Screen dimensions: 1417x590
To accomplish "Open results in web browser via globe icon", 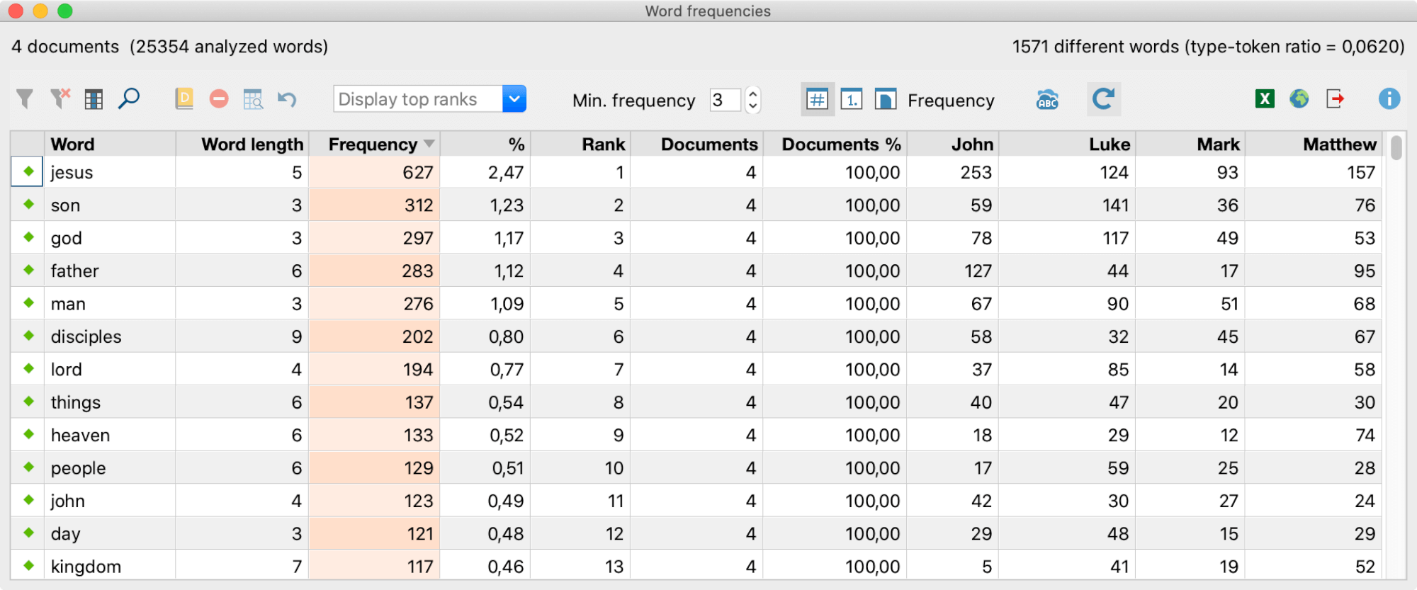I will (x=1299, y=99).
